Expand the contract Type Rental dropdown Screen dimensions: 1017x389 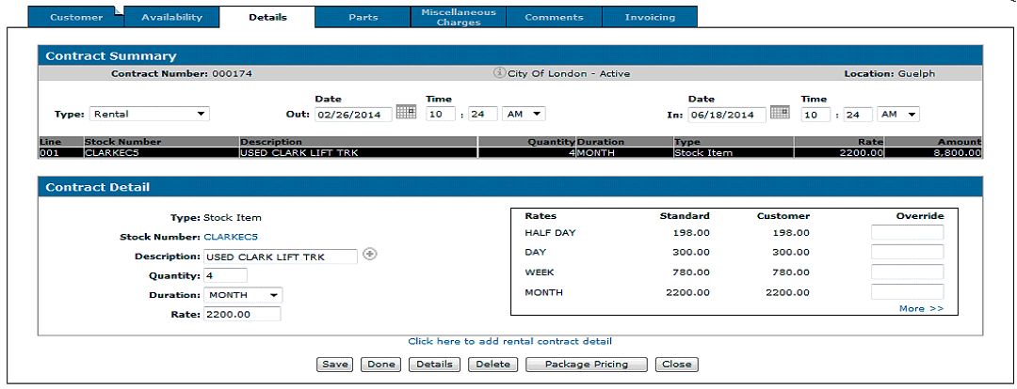(x=149, y=115)
